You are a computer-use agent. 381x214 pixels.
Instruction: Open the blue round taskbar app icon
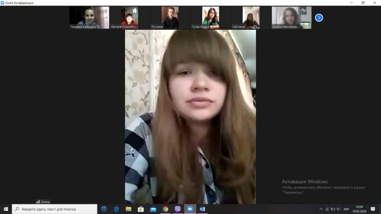click(104, 209)
